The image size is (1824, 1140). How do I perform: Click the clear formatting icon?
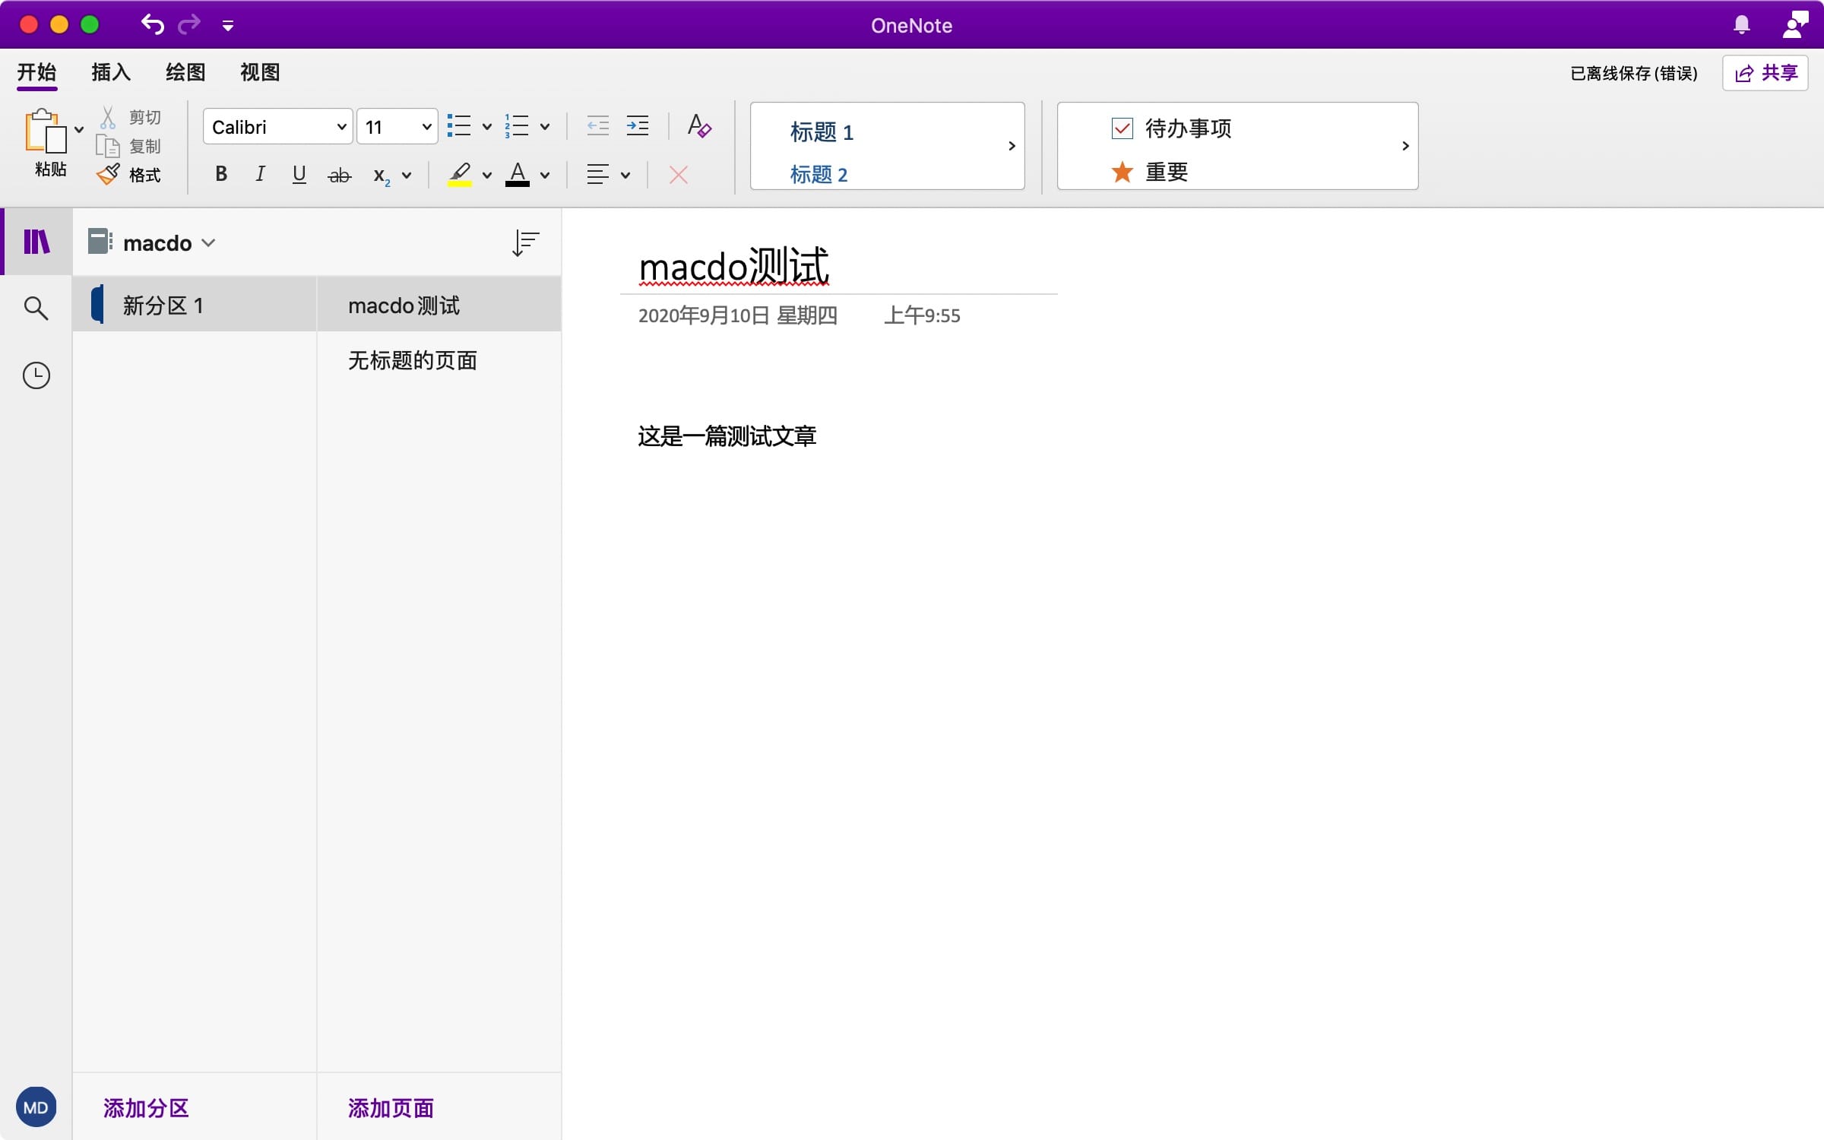[699, 126]
